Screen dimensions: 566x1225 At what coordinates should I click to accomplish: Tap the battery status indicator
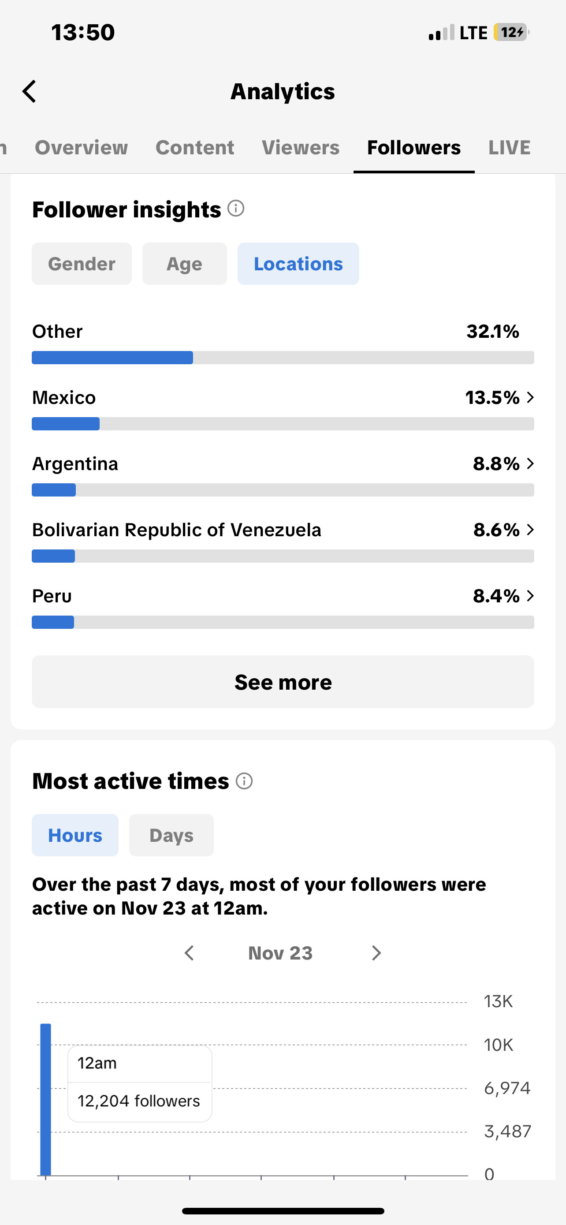tap(511, 32)
